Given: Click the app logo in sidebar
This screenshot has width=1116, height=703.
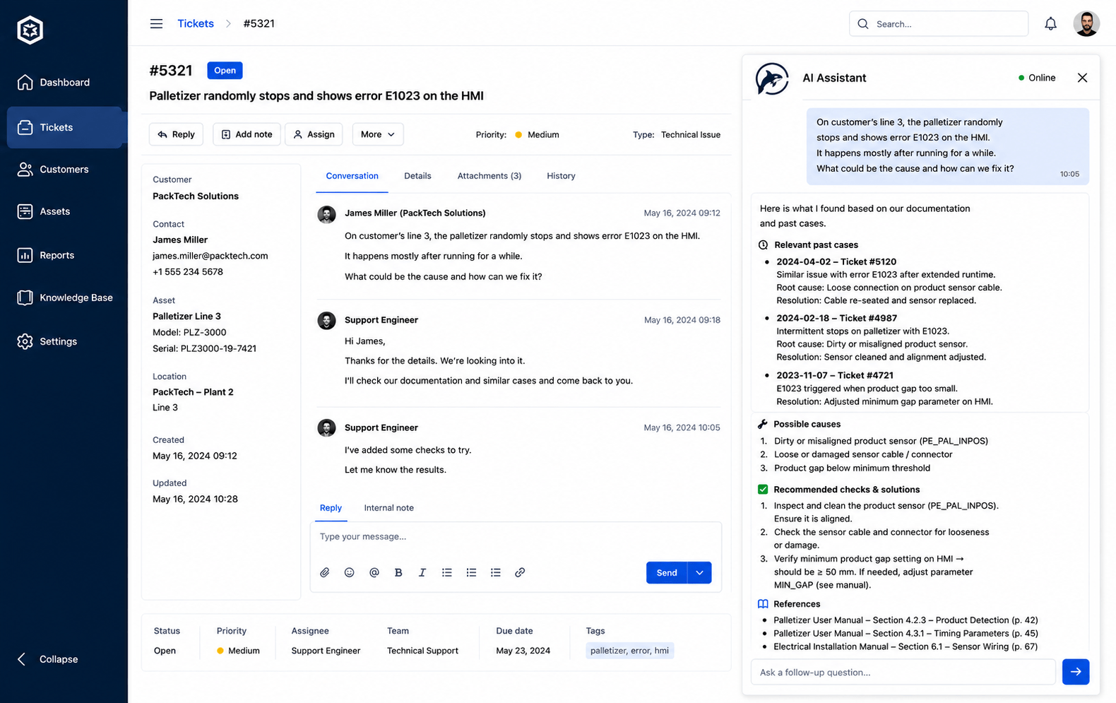Looking at the screenshot, I should click(30, 30).
